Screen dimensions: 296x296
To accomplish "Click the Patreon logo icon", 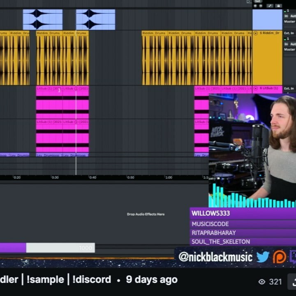I will coord(280,257).
